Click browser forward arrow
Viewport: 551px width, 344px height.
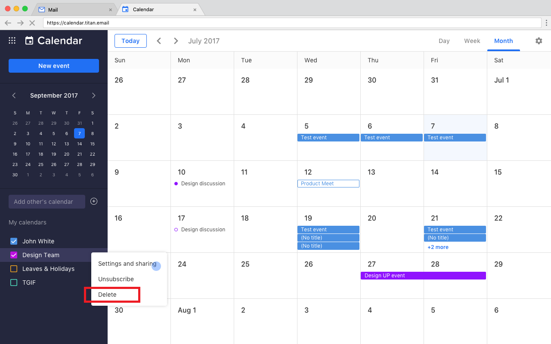pos(20,23)
